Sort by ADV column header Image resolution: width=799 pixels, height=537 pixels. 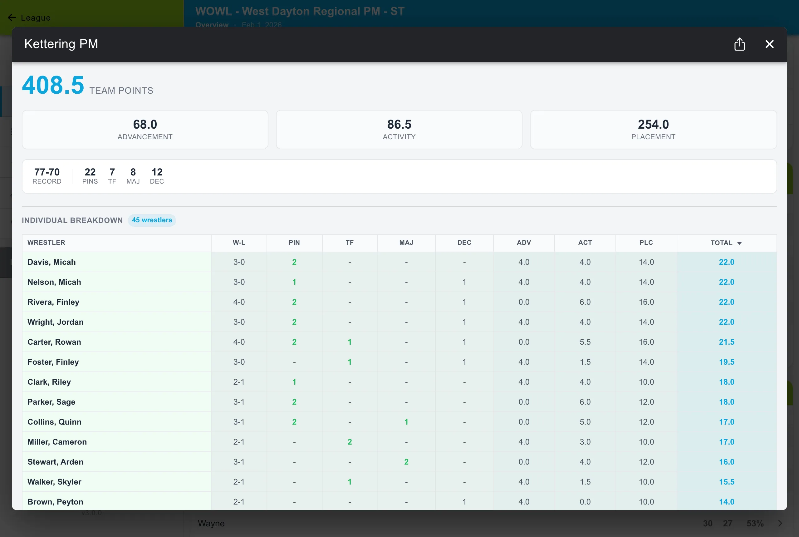click(x=524, y=243)
